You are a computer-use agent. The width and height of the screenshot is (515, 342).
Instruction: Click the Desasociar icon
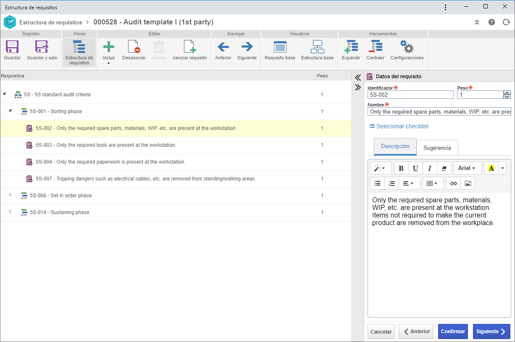134,47
